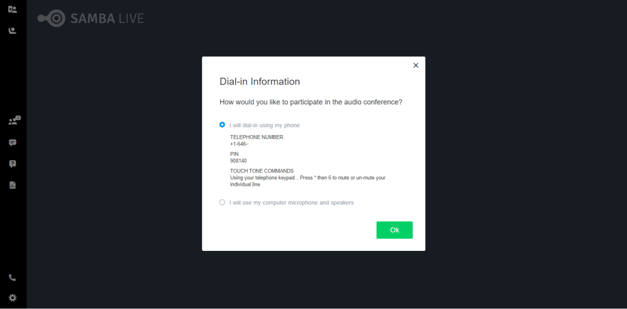Open the chat message bubble icon
This screenshot has height=309, width=627.
[13, 143]
